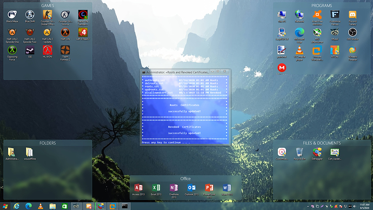Open the wsusoffline folder

pyautogui.click(x=30, y=154)
